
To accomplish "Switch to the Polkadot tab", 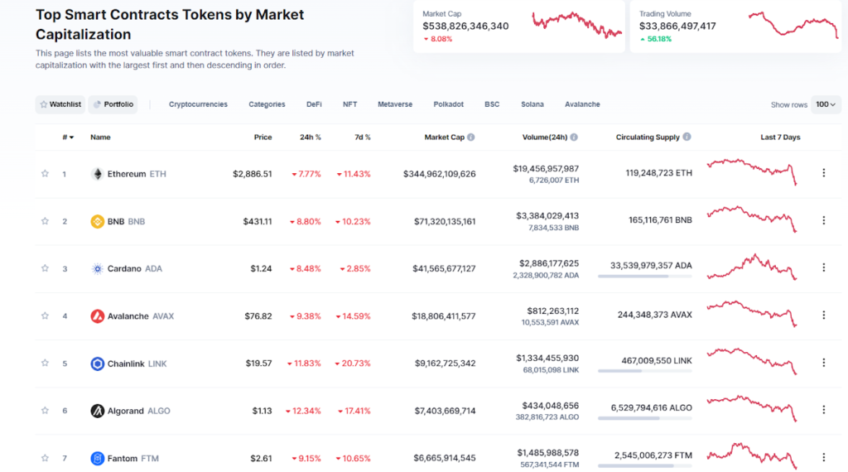I will [448, 104].
